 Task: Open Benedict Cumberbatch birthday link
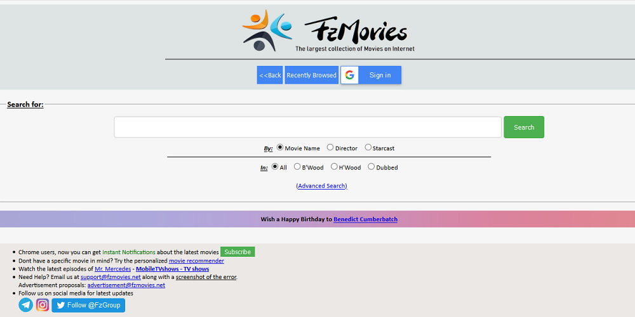tap(365, 219)
